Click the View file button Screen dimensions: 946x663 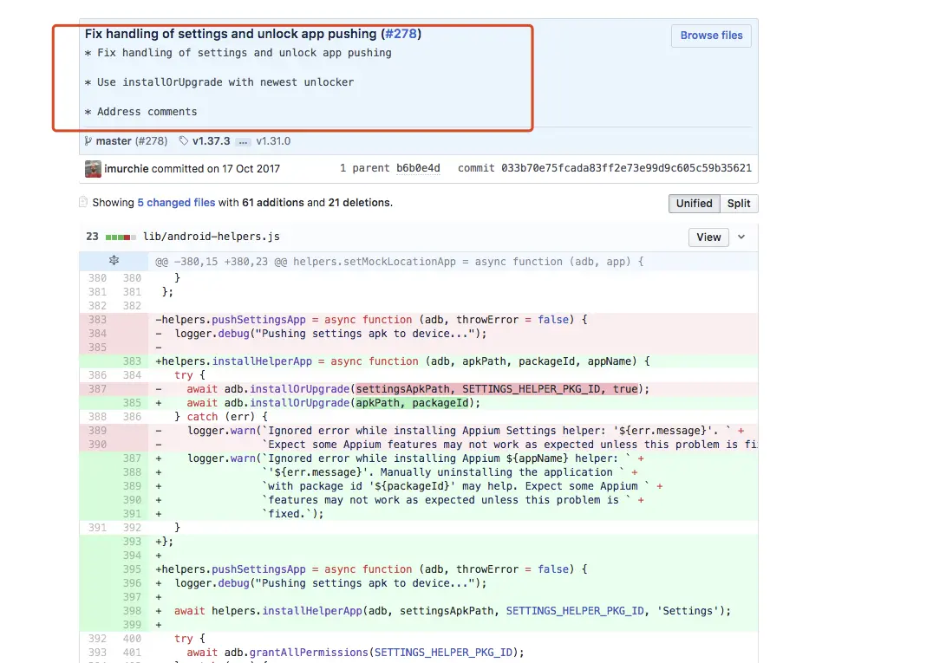(x=708, y=237)
